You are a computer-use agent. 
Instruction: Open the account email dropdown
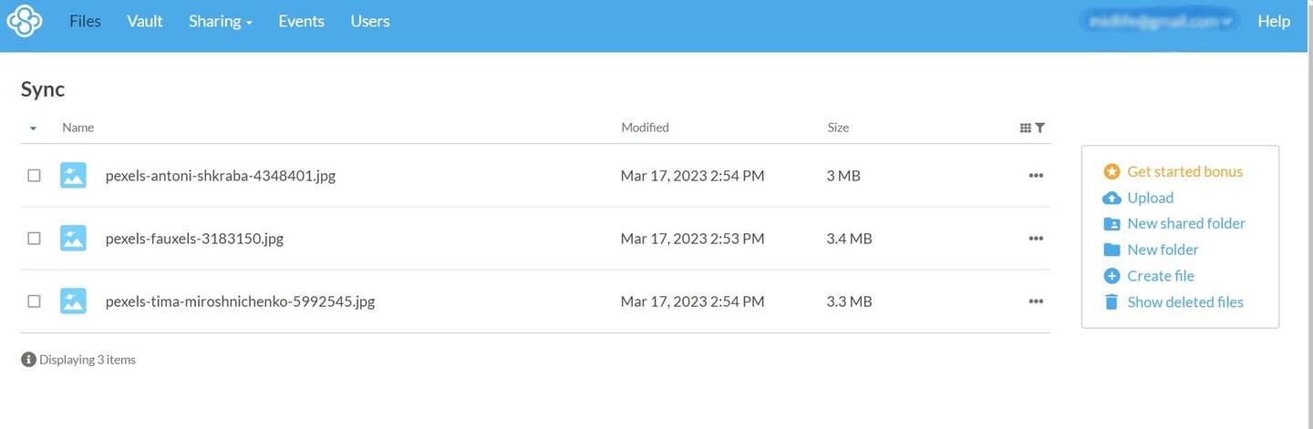[x=1158, y=21]
